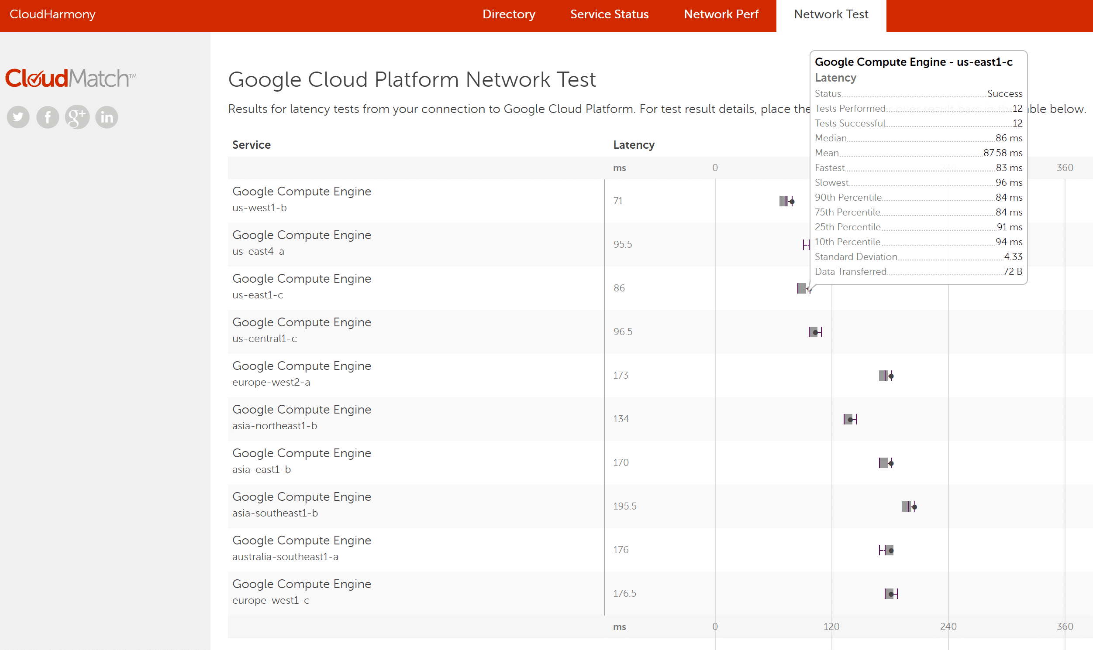Click the Facebook social icon
The height and width of the screenshot is (650, 1093).
(x=48, y=117)
